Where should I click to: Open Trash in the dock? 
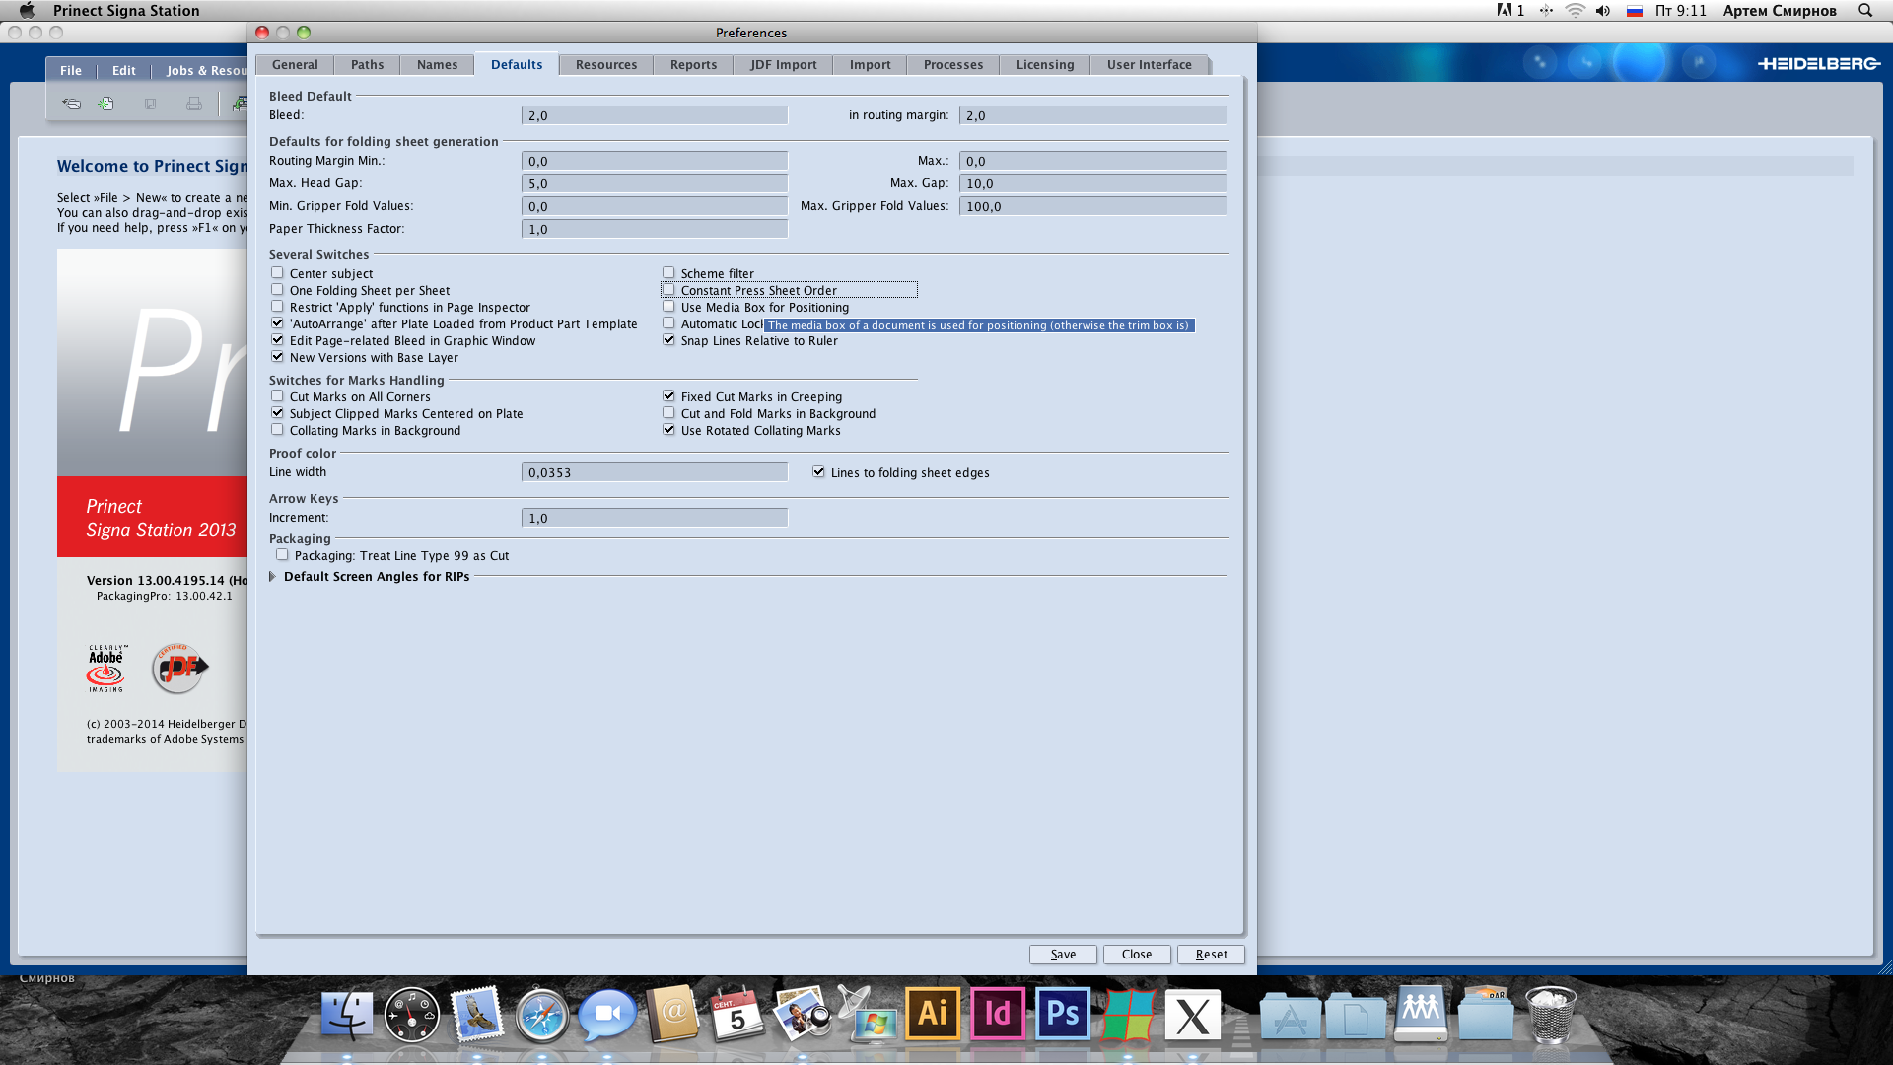(x=1551, y=1015)
